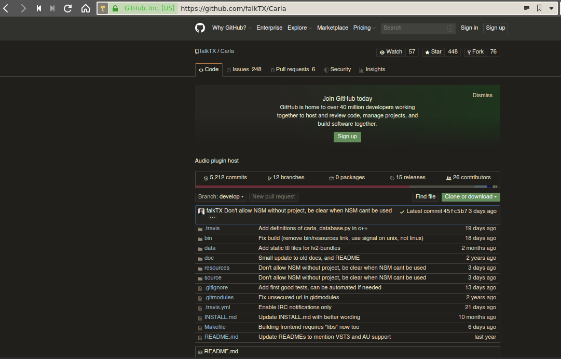Click the repository language color bar
The width and height of the screenshot is (561, 359).
click(x=347, y=187)
